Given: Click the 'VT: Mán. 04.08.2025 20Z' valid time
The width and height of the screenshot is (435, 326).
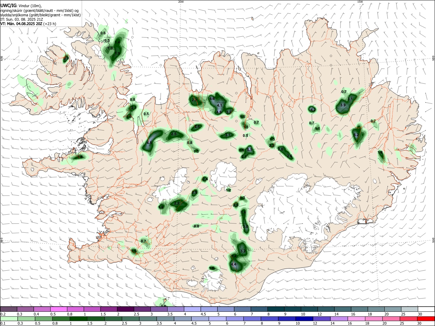Looking at the screenshot, I should click(21, 24).
